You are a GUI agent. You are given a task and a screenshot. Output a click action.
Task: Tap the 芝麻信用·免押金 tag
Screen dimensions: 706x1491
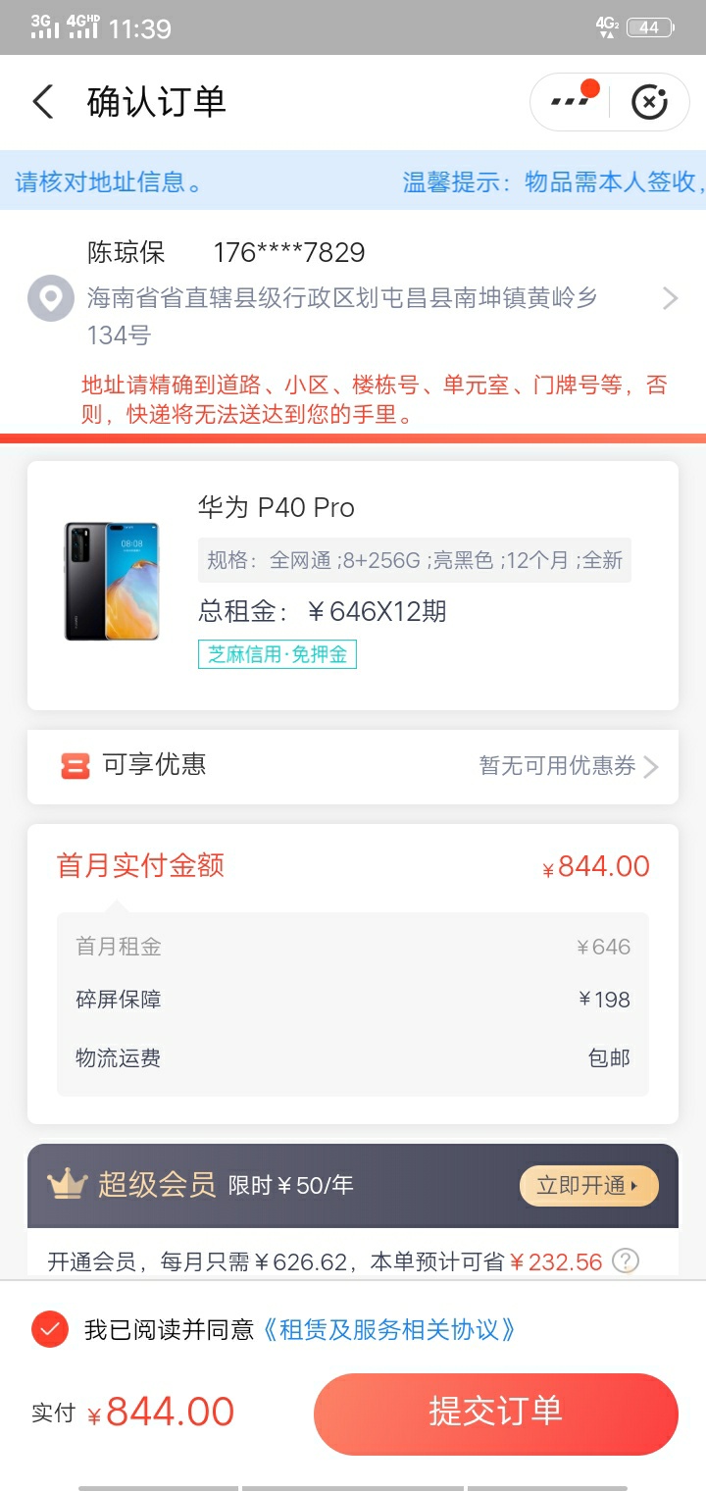277,654
